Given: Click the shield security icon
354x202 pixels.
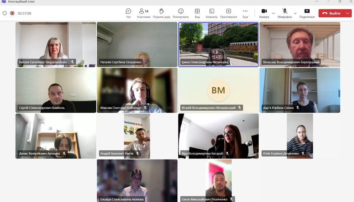Looking at the screenshot, I should (5, 13).
